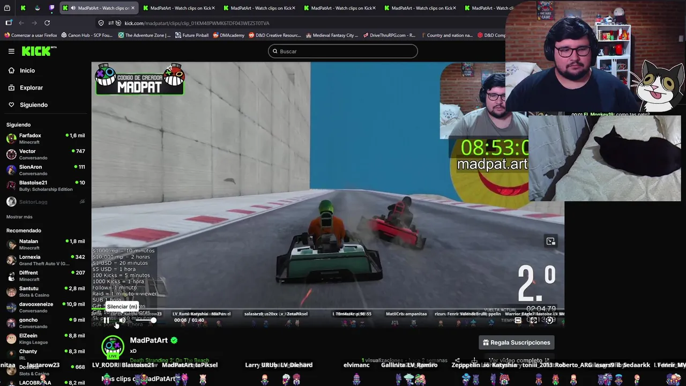Viewport: 686px width, 386px height.
Task: Click Vector avatar icon
Action: [x=11, y=154]
